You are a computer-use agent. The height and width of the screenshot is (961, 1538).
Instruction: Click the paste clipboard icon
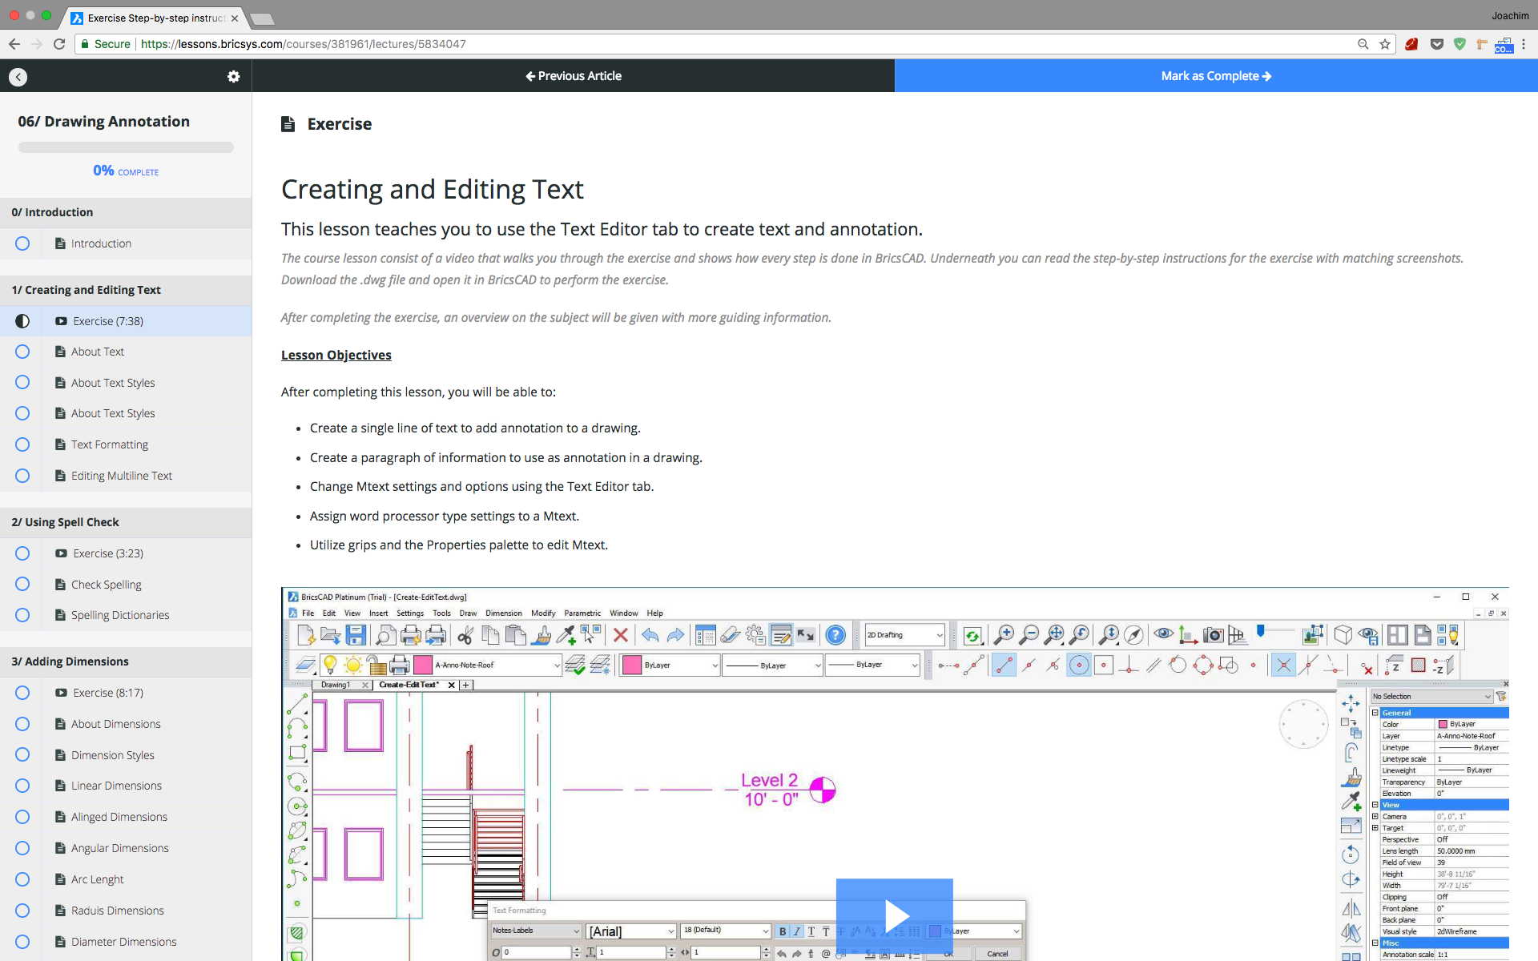click(516, 635)
